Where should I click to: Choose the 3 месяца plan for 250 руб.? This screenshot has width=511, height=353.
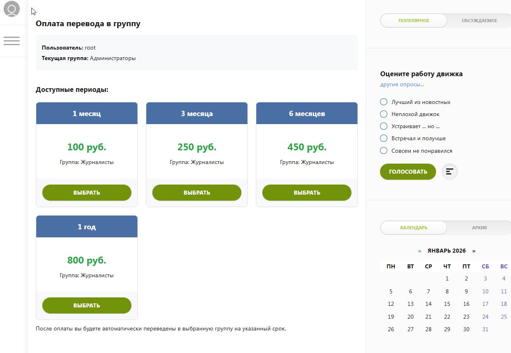pyautogui.click(x=197, y=193)
